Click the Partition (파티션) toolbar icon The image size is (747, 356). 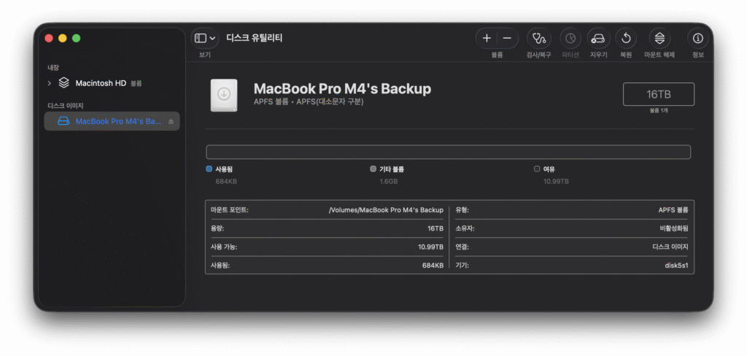(570, 38)
